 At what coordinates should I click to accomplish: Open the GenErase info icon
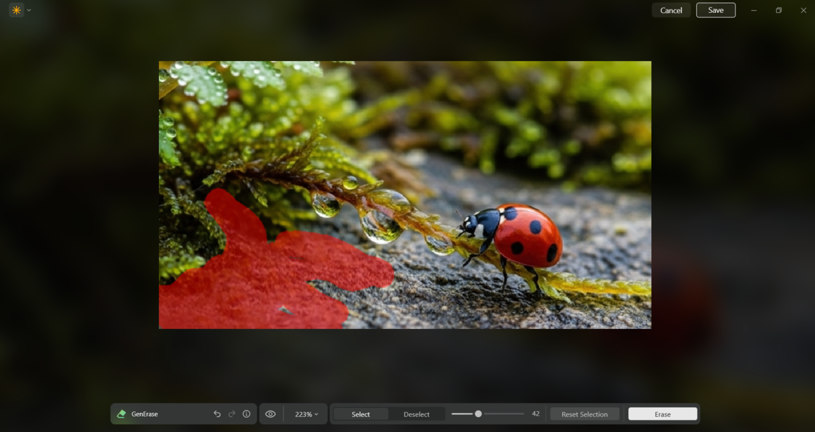click(247, 414)
